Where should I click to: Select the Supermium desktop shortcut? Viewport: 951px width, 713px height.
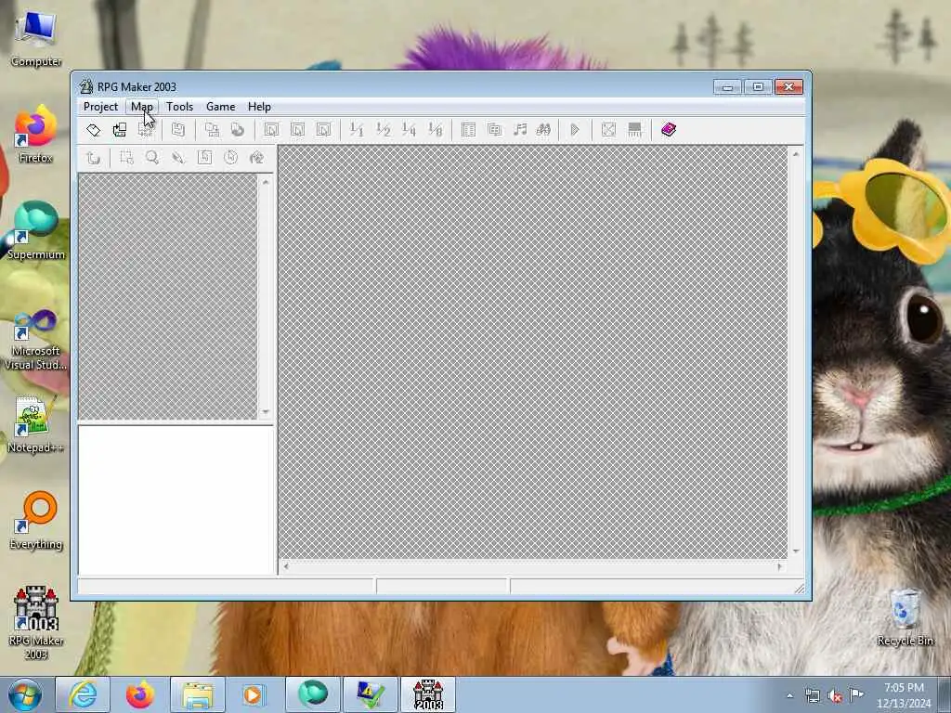click(36, 231)
